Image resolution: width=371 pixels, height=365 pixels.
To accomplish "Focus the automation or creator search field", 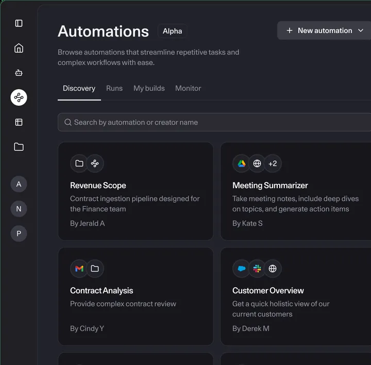I will point(214,122).
